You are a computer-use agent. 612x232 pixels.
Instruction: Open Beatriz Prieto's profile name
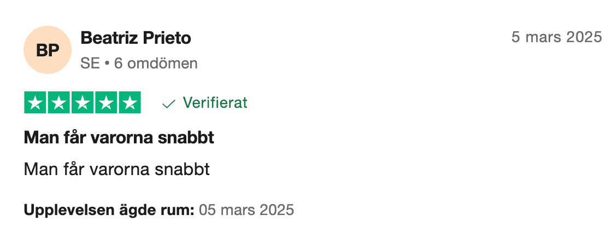136,38
